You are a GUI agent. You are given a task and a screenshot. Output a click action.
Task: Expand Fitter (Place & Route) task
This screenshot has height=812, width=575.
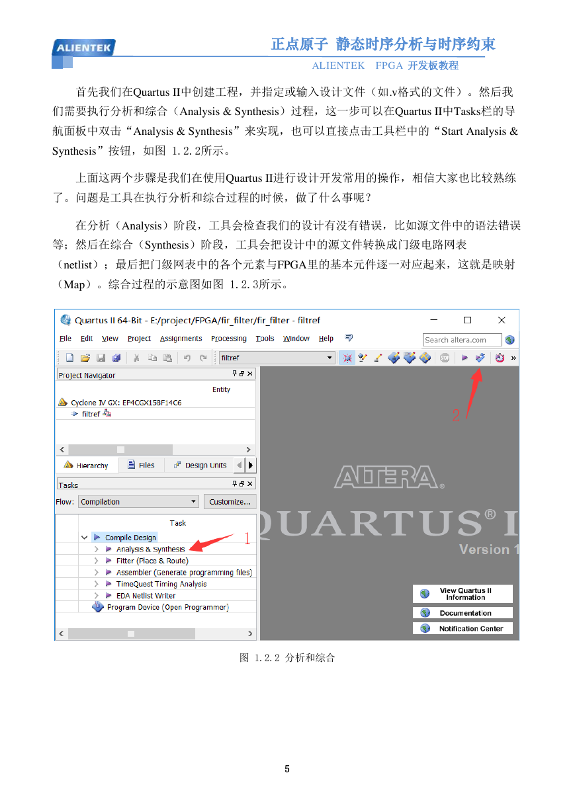[96, 561]
